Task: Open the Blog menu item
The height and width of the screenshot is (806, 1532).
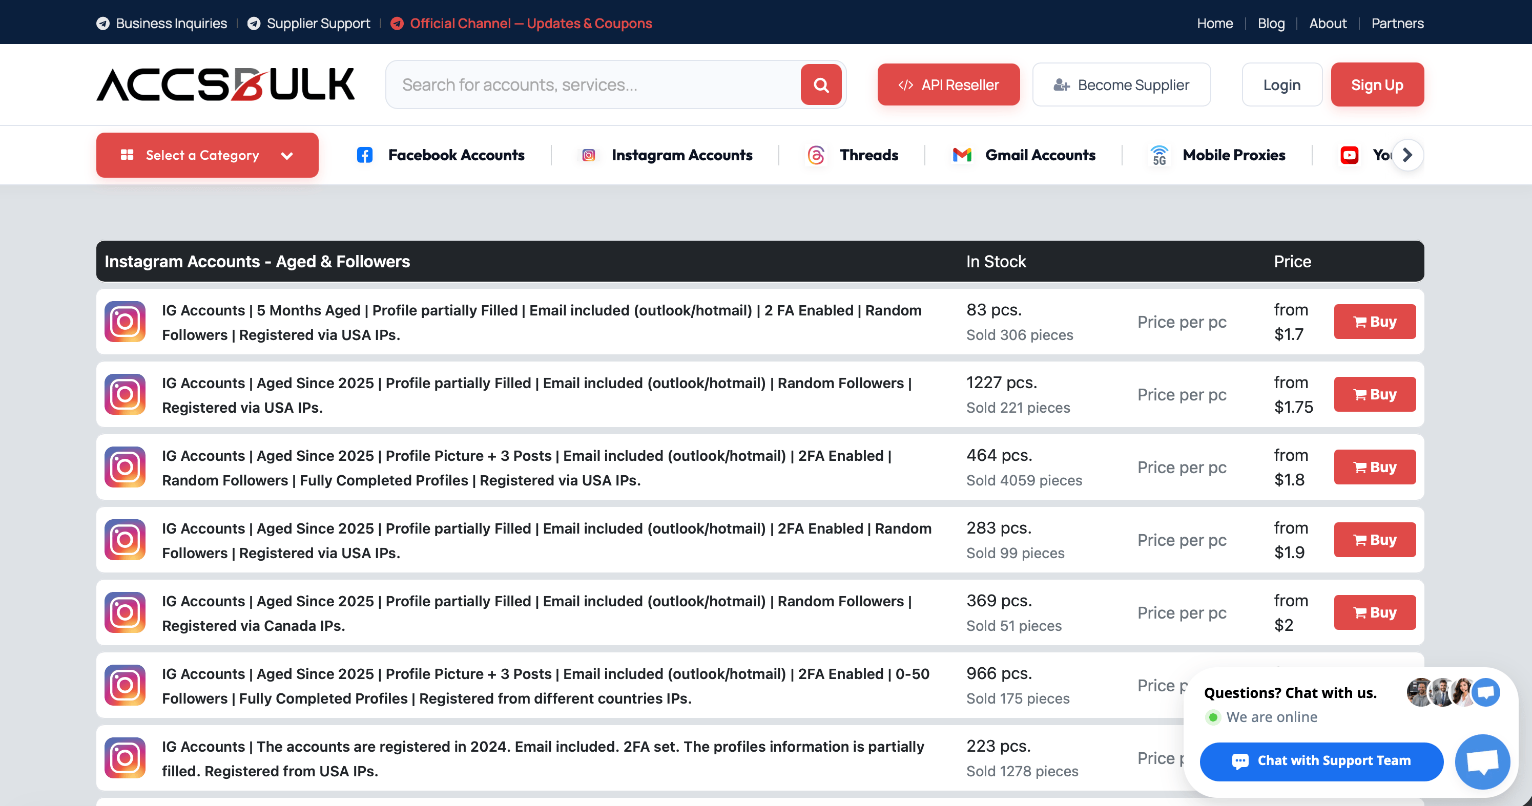Action: coord(1271,23)
